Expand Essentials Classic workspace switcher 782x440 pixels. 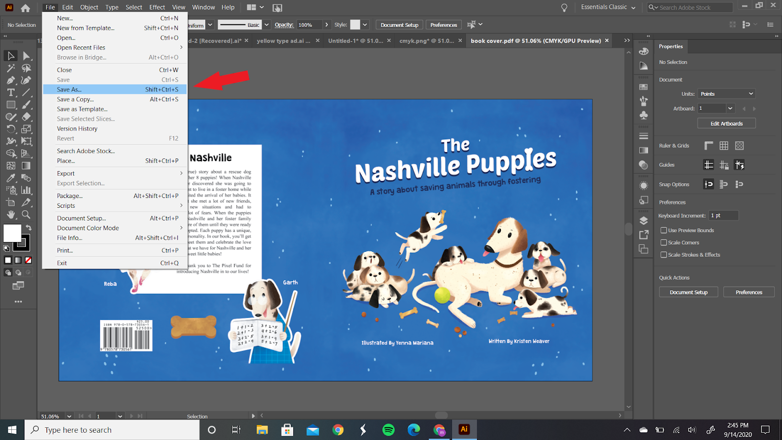pos(608,7)
